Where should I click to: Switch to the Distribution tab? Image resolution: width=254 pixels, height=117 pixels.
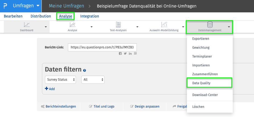(x=41, y=16)
